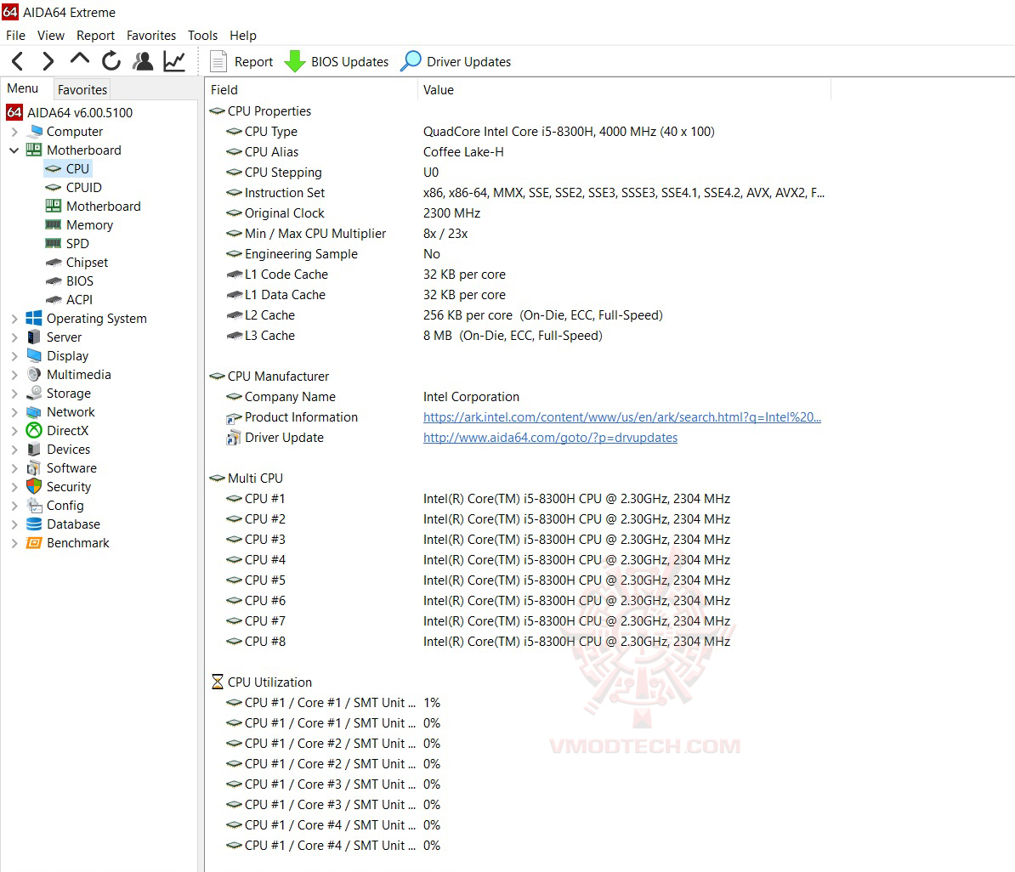Click the CPU Utilization group header
This screenshot has width=1015, height=872.
[x=262, y=682]
